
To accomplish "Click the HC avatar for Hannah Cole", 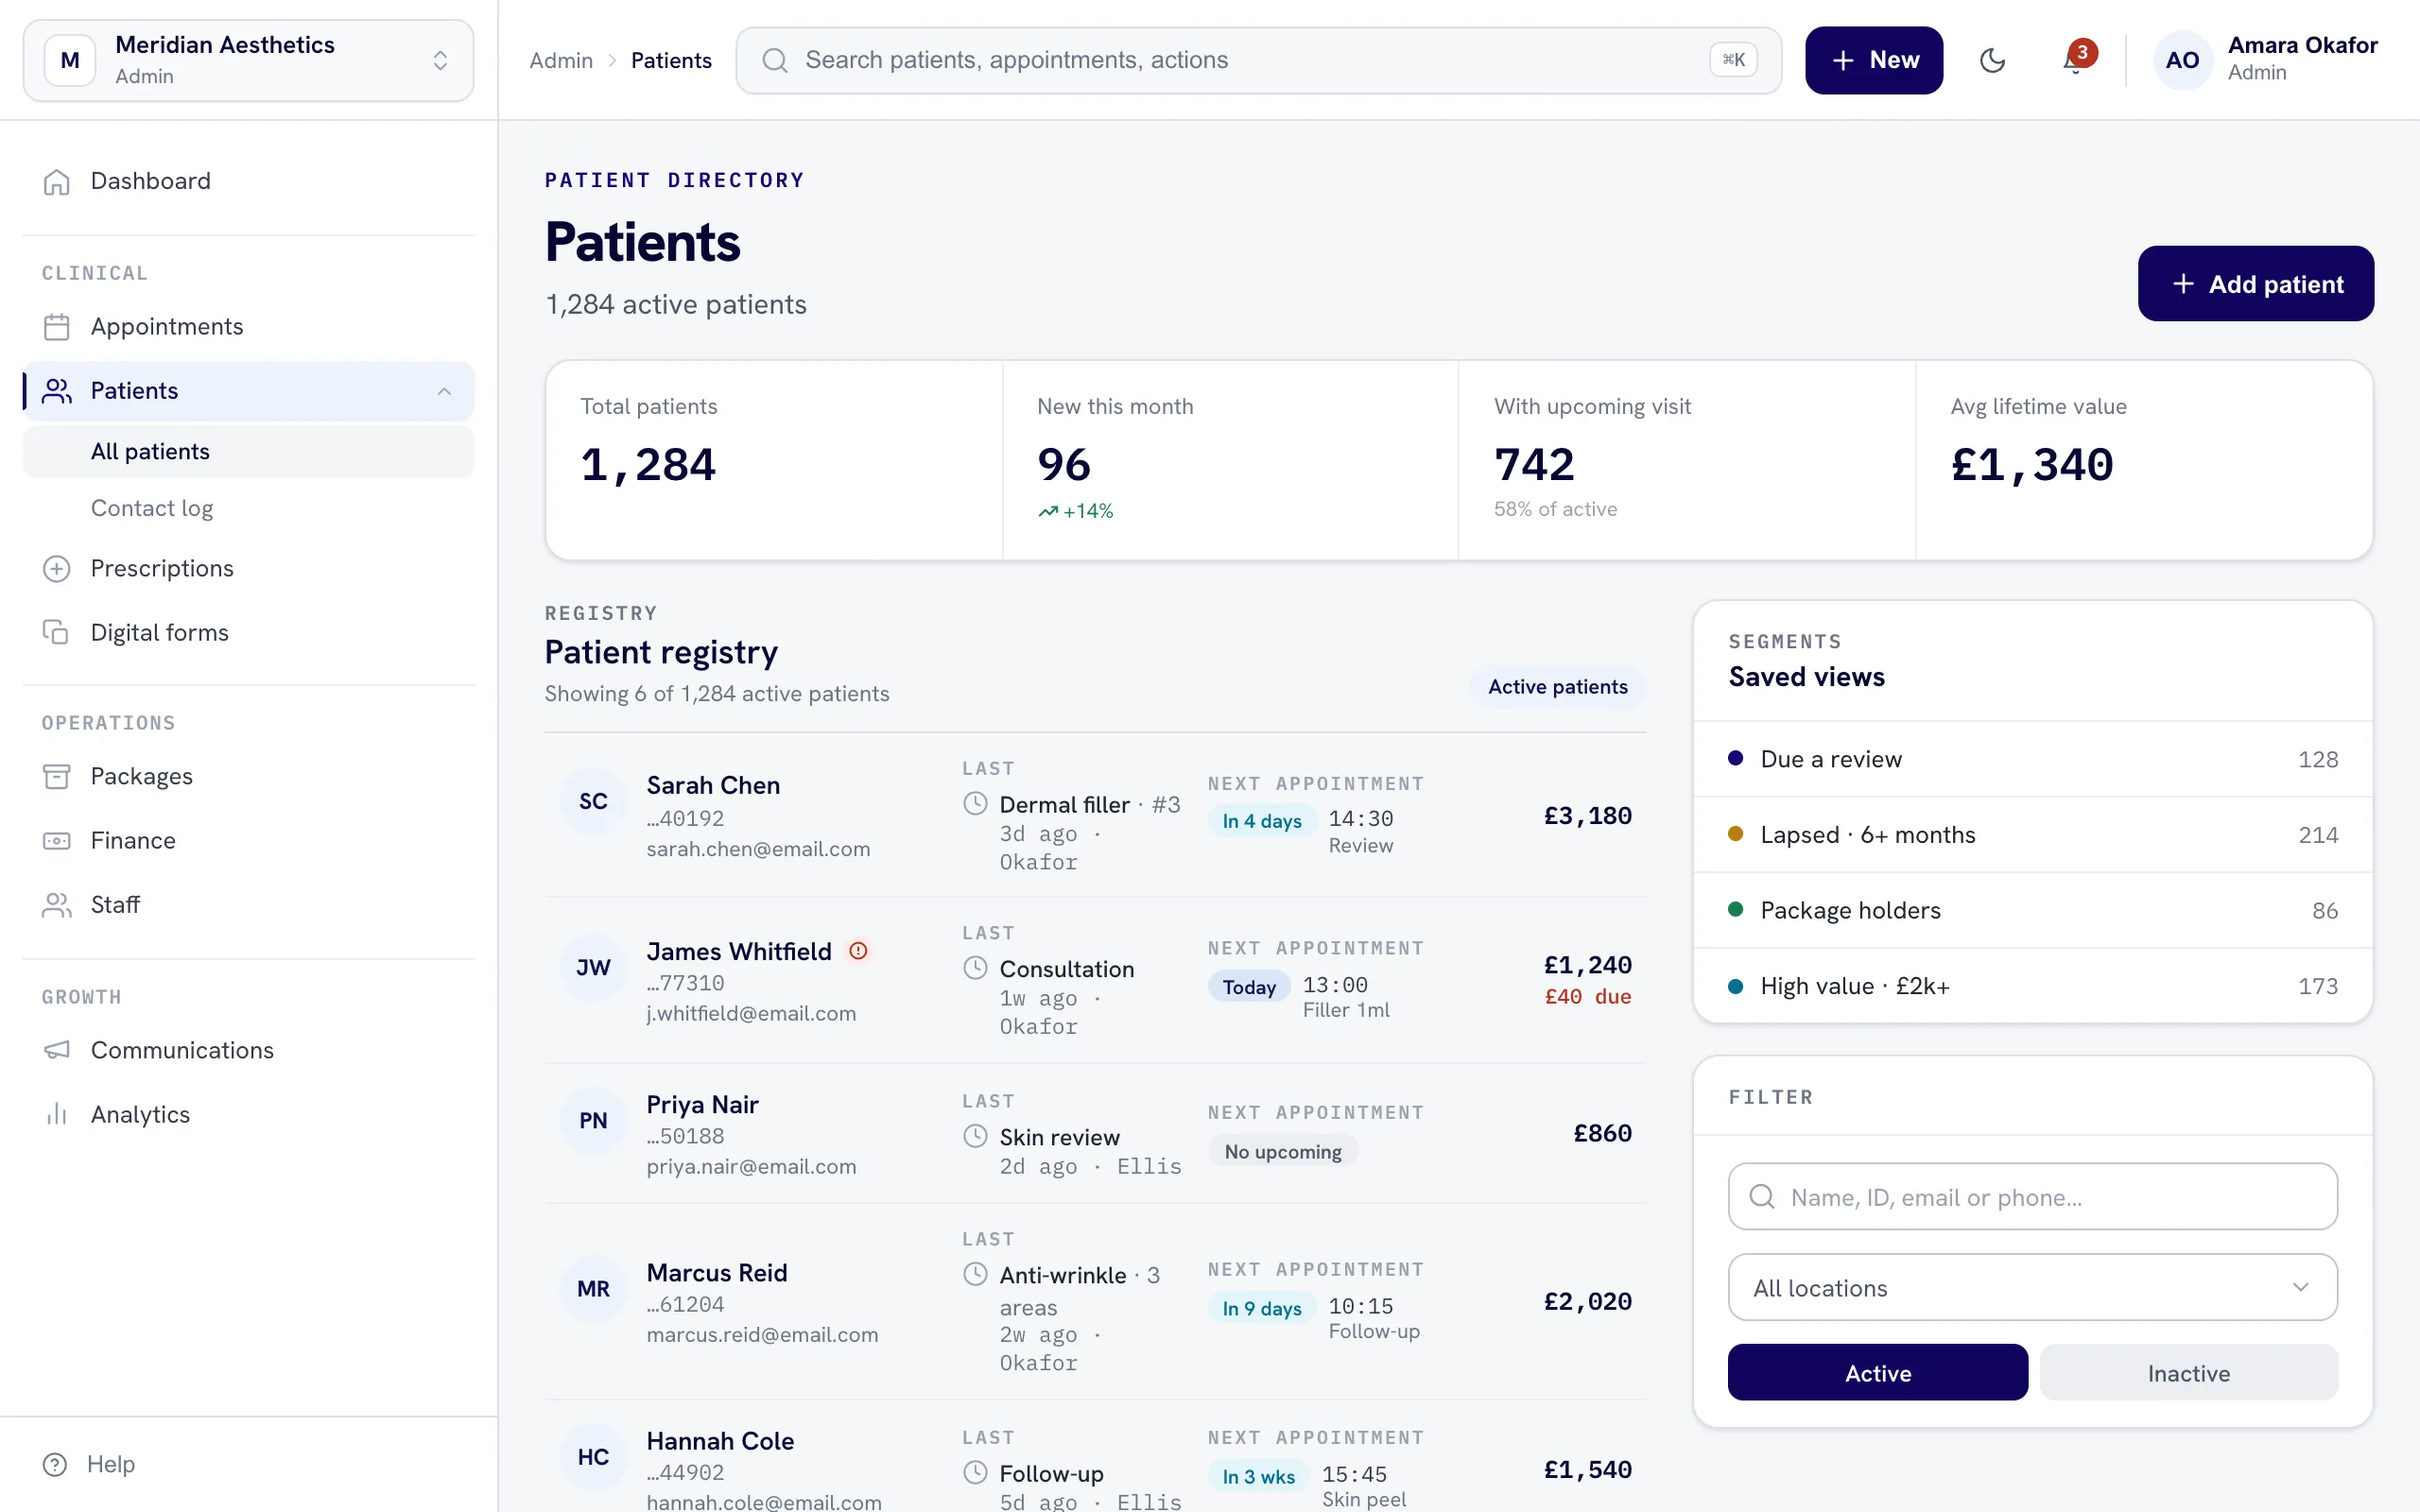I will (593, 1457).
